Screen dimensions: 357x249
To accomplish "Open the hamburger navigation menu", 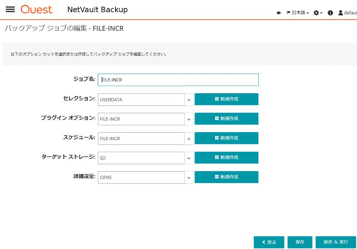I will (10, 9).
